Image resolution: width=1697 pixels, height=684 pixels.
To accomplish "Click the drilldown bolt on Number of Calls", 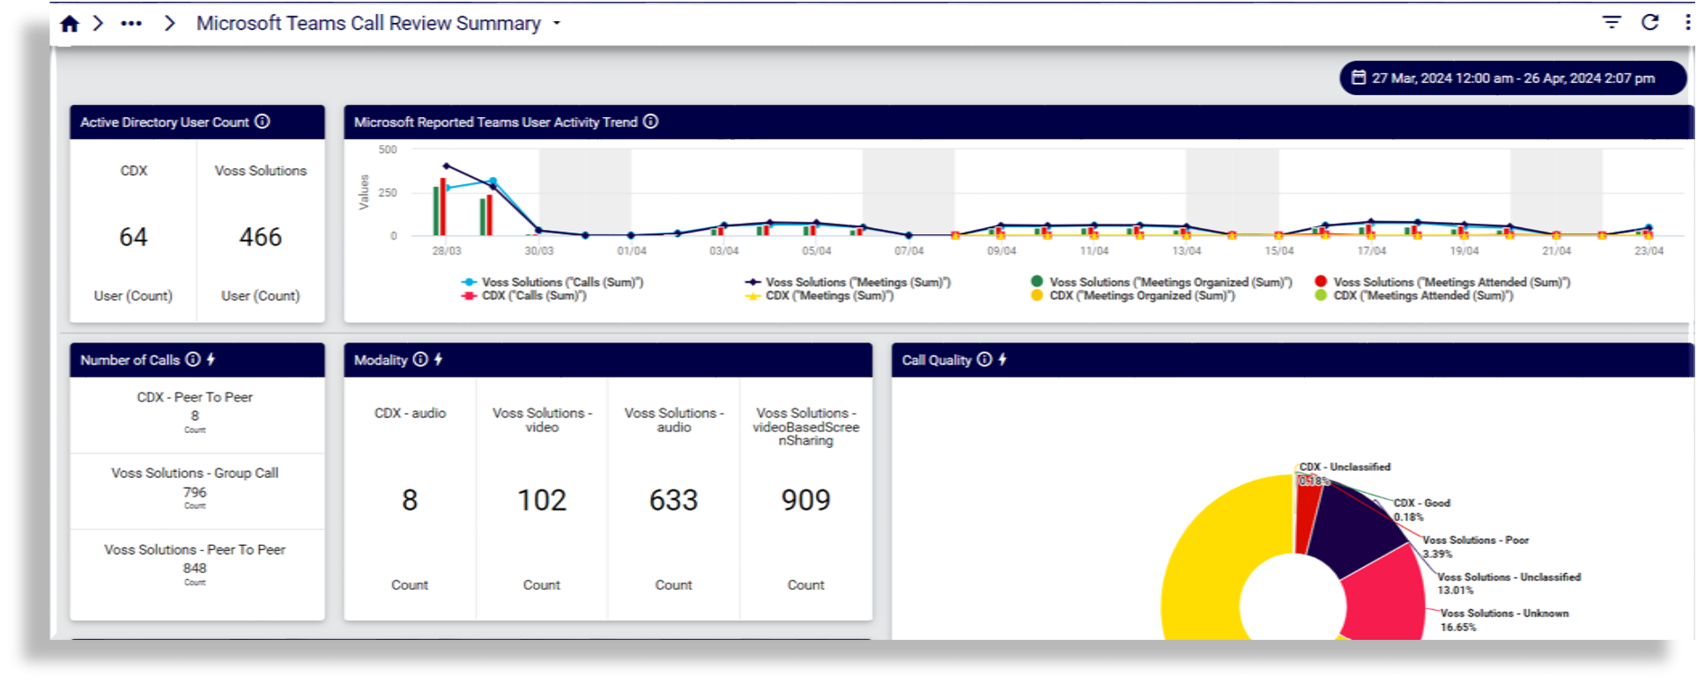I will pos(211,359).
